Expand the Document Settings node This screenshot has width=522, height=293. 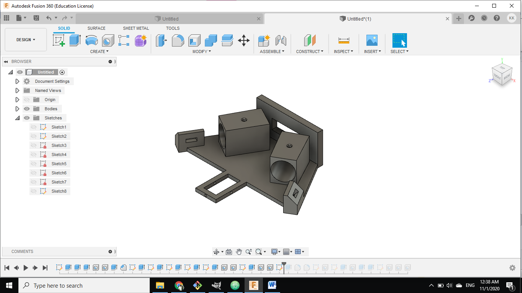17,81
